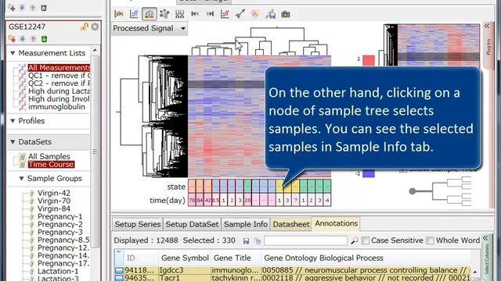Click green trash icon under GSE12247

44,39
